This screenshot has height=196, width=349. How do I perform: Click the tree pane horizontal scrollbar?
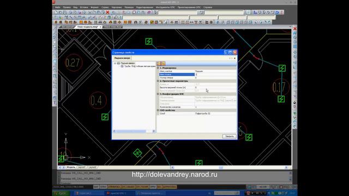(134, 131)
